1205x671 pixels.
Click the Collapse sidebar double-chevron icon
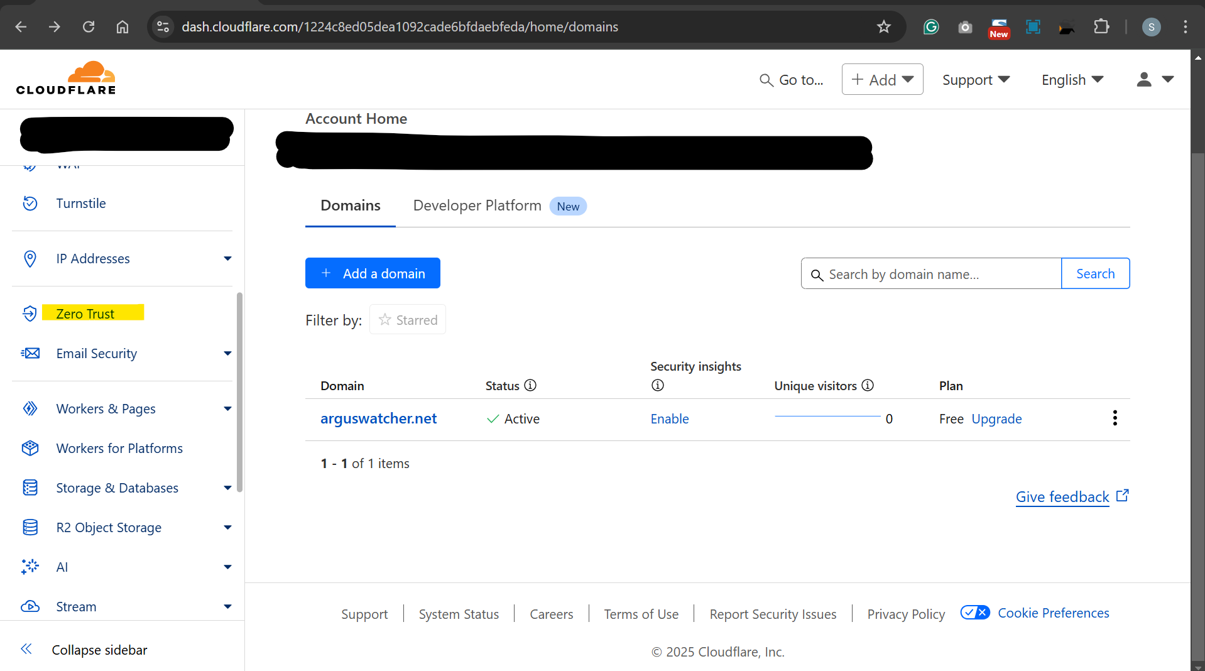pyautogui.click(x=26, y=649)
